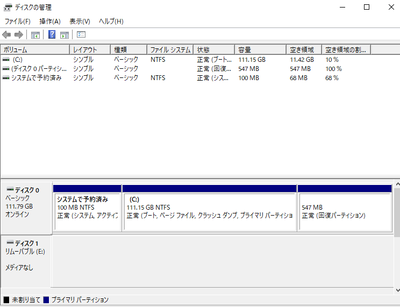Select the 547 MB recovery partition block

[345, 208]
